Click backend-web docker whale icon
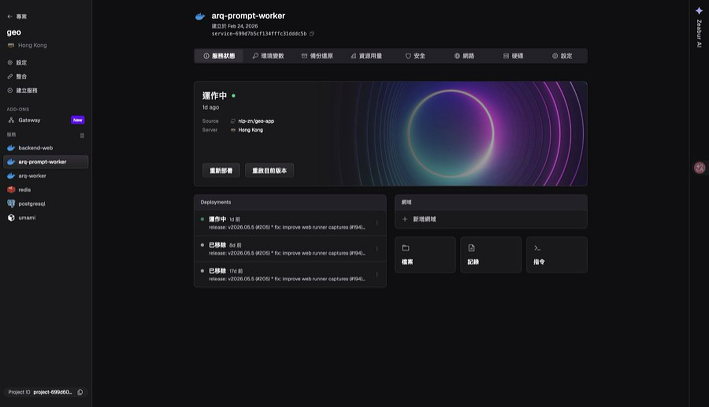Viewport: 709px width, 407px height. pyautogui.click(x=11, y=148)
